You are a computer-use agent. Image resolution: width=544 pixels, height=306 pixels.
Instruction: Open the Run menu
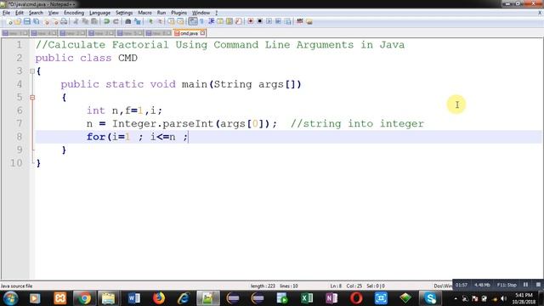click(x=161, y=13)
